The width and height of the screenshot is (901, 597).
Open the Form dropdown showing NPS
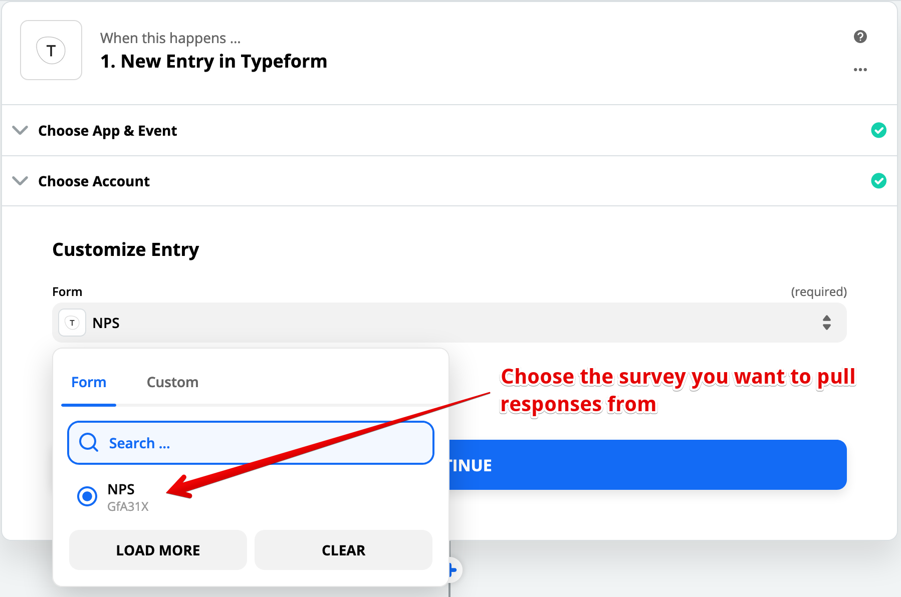coord(449,323)
